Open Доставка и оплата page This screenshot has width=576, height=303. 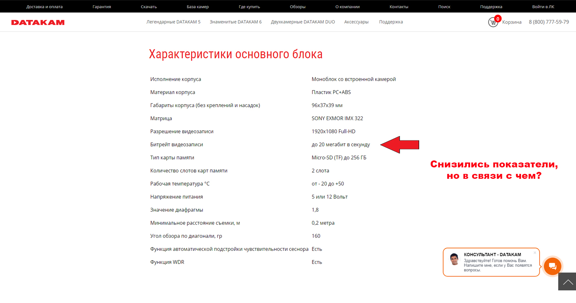point(45,7)
